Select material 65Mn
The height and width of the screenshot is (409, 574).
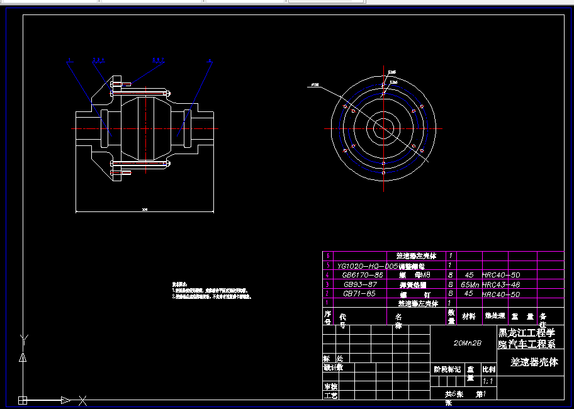[470, 284]
